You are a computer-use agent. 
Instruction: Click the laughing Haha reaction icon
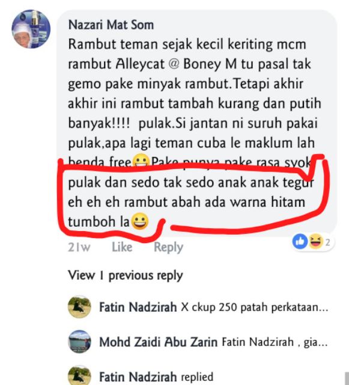(x=315, y=242)
